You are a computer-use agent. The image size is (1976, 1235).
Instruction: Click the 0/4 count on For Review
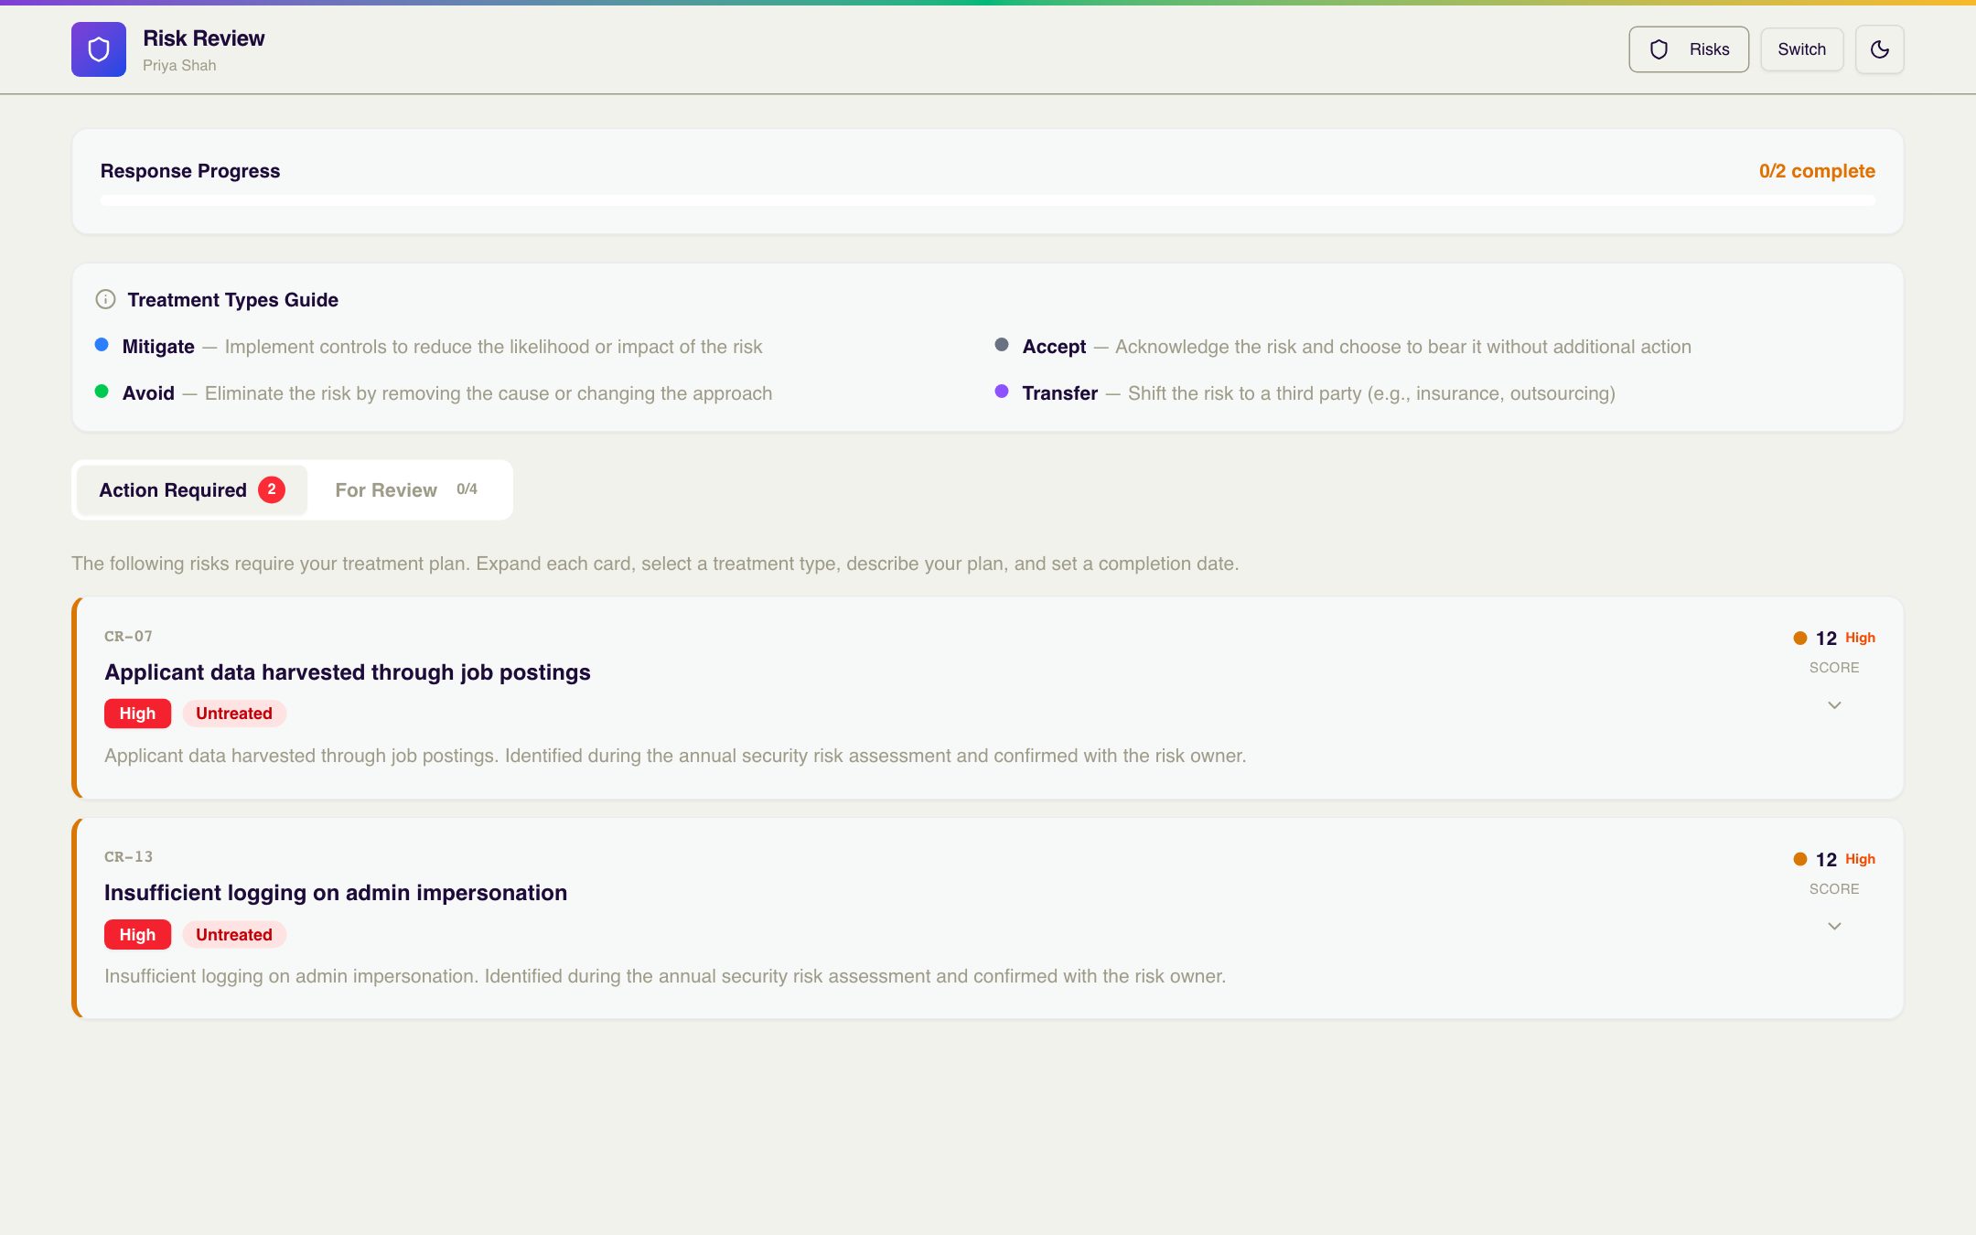[x=467, y=489]
